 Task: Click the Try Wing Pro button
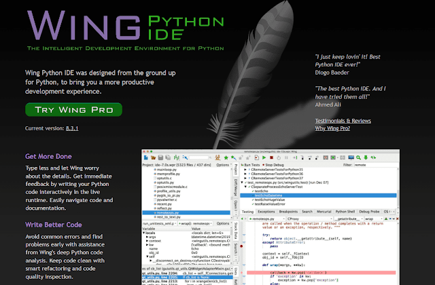click(x=73, y=110)
